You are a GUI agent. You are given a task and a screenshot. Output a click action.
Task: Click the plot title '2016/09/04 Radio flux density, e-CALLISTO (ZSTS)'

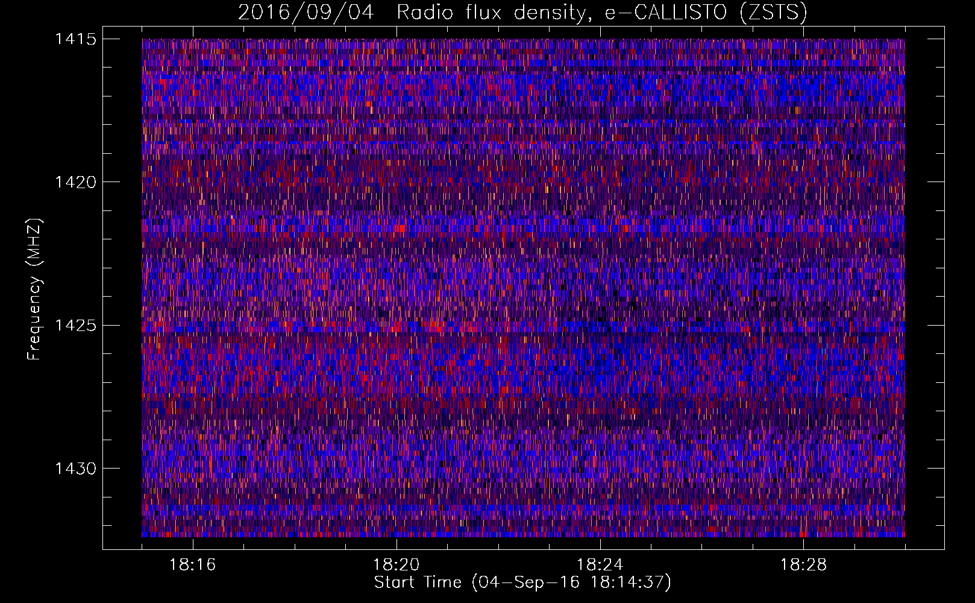pyautogui.click(x=522, y=13)
